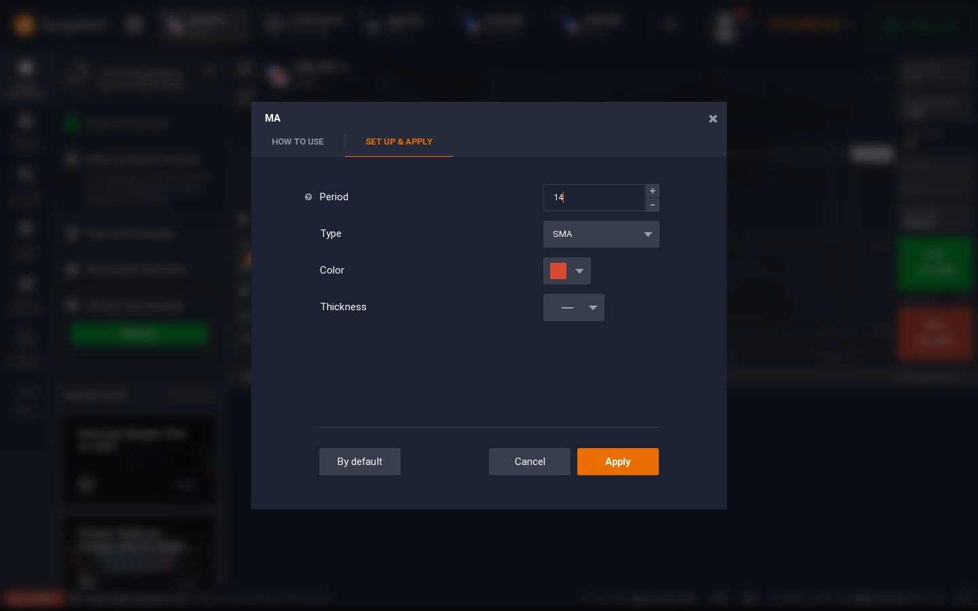Expand the Thickness line dropdown

point(574,308)
